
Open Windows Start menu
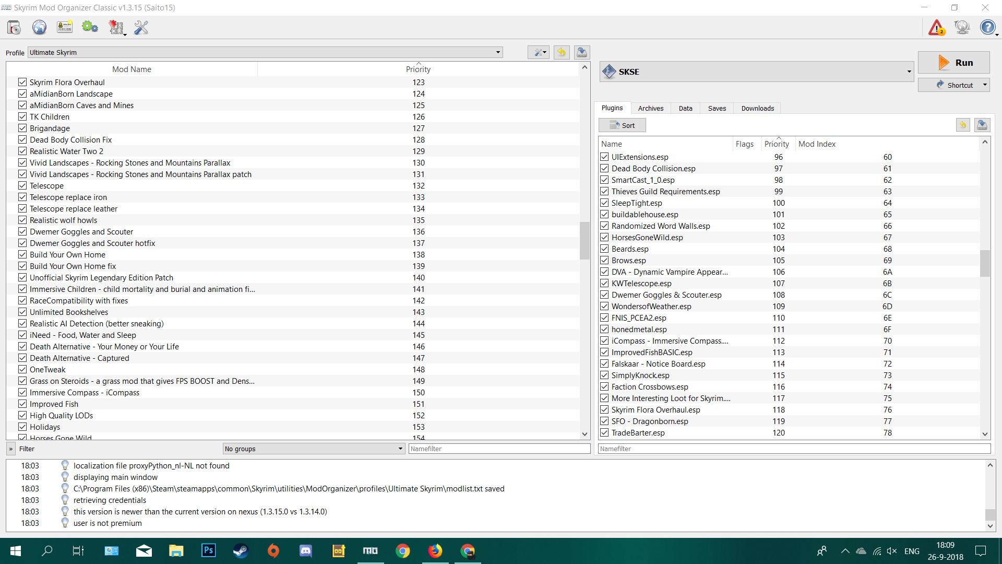pos(16,551)
